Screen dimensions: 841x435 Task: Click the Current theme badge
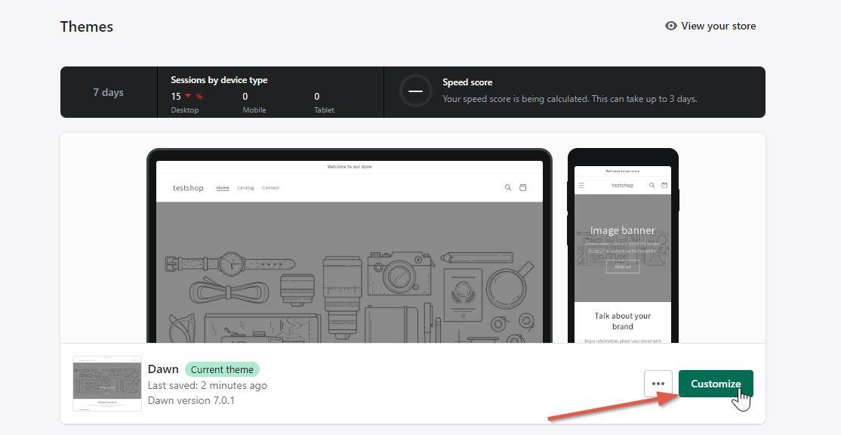tap(222, 369)
